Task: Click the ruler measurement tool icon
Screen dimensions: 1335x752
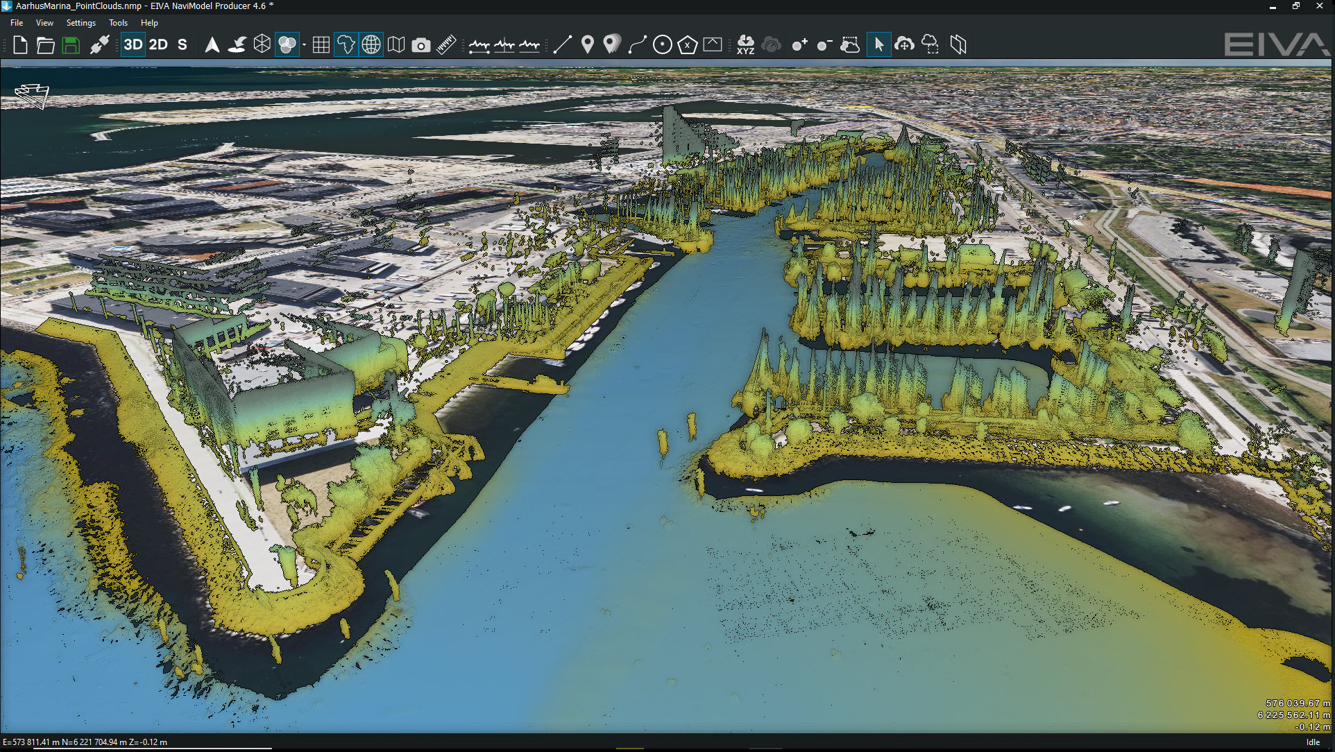Action: point(446,45)
